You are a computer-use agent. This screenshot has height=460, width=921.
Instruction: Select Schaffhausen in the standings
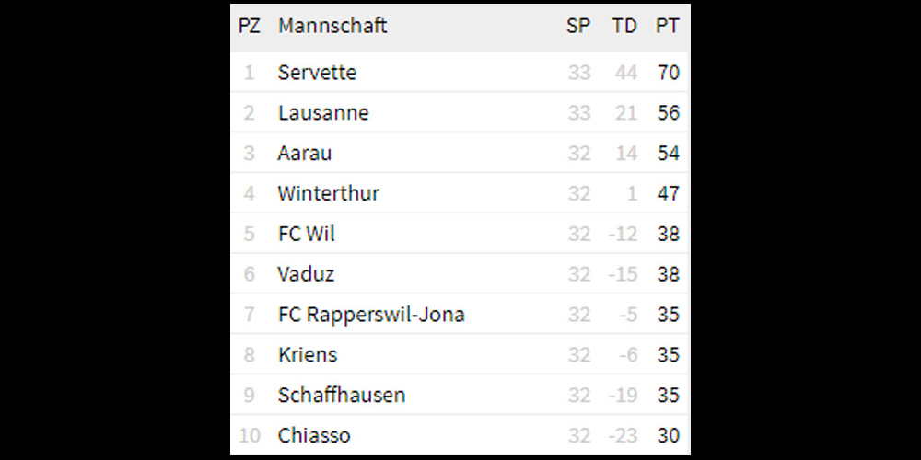click(x=342, y=395)
